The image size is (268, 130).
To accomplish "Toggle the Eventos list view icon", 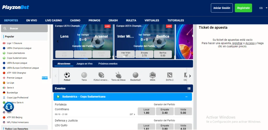I will coord(189,88).
